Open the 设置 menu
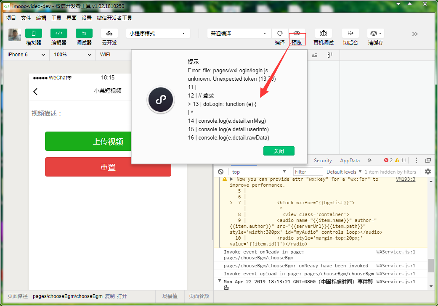438x306 pixels. point(87,18)
